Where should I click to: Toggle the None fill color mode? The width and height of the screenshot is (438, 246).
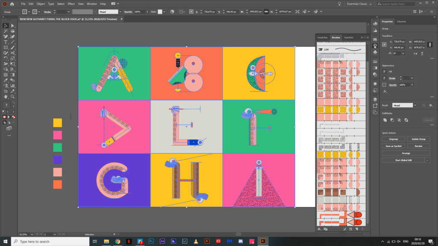[x=13, y=117]
